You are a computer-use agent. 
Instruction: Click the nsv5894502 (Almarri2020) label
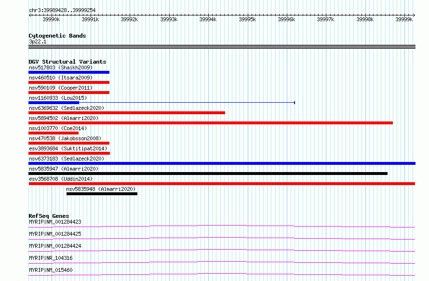click(x=64, y=118)
